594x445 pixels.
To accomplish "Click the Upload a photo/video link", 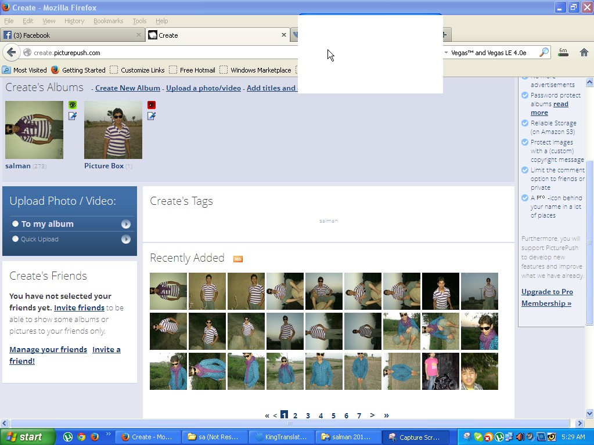I will point(203,88).
